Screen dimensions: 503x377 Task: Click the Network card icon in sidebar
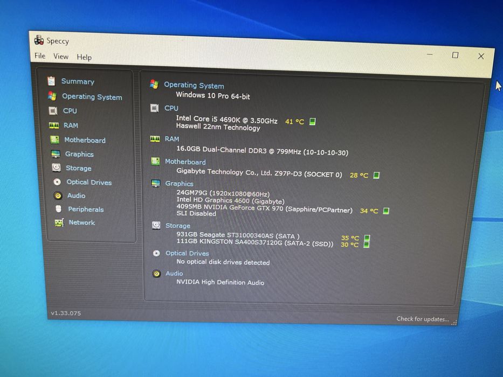tap(59, 222)
